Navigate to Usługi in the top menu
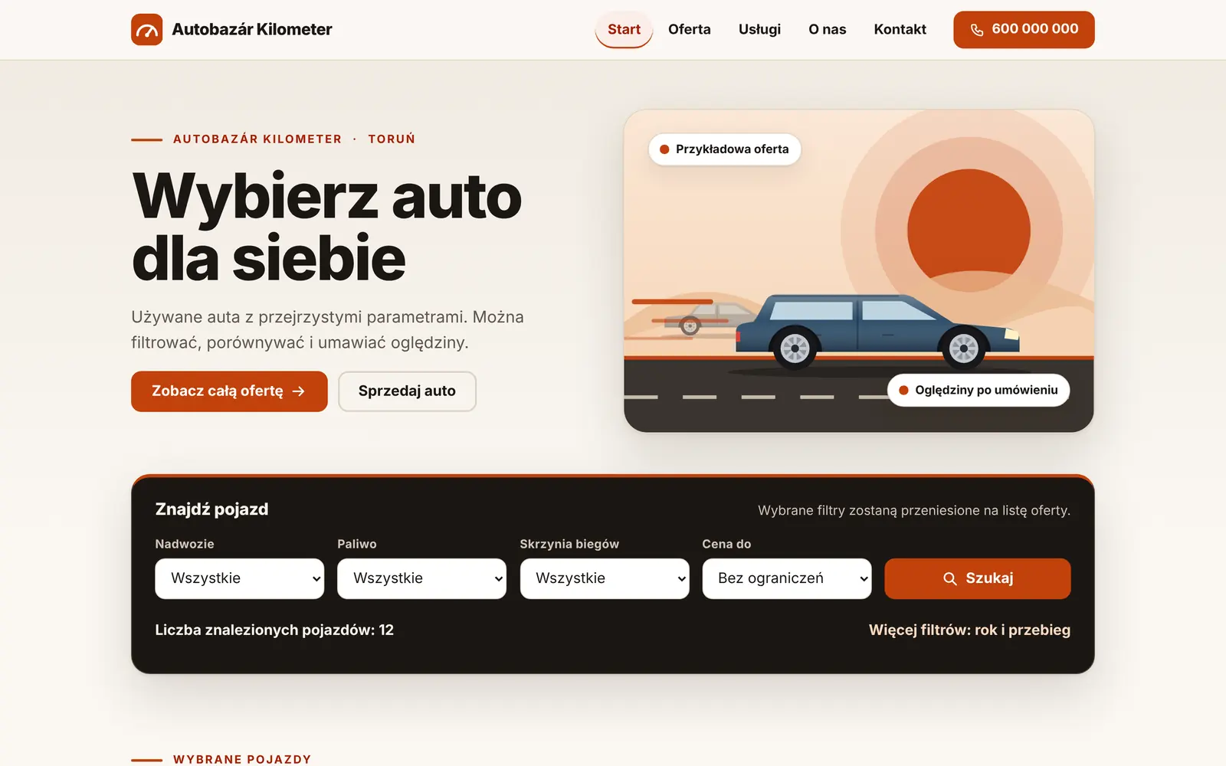The height and width of the screenshot is (766, 1226). [x=759, y=29]
